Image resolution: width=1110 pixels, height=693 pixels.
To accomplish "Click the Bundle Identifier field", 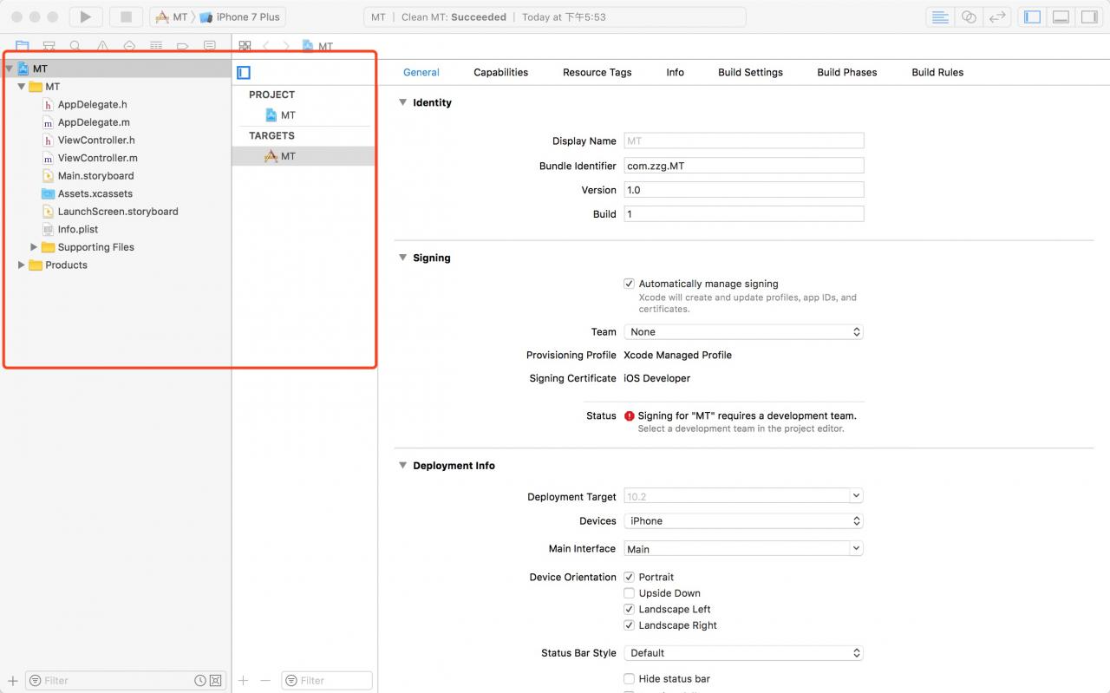I will pyautogui.click(x=743, y=166).
